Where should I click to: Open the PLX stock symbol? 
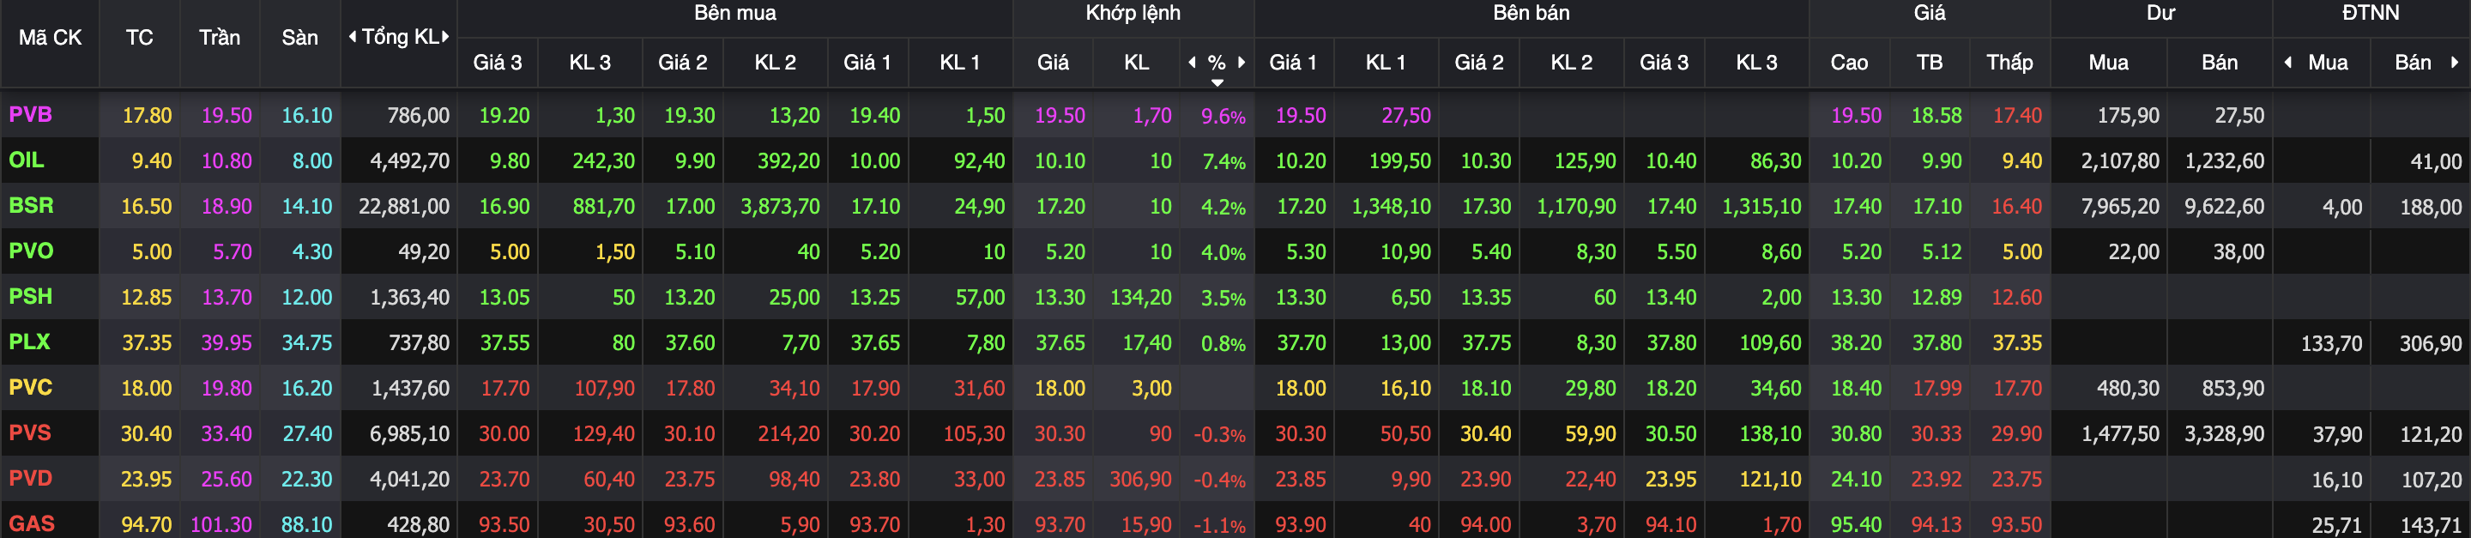[30, 342]
